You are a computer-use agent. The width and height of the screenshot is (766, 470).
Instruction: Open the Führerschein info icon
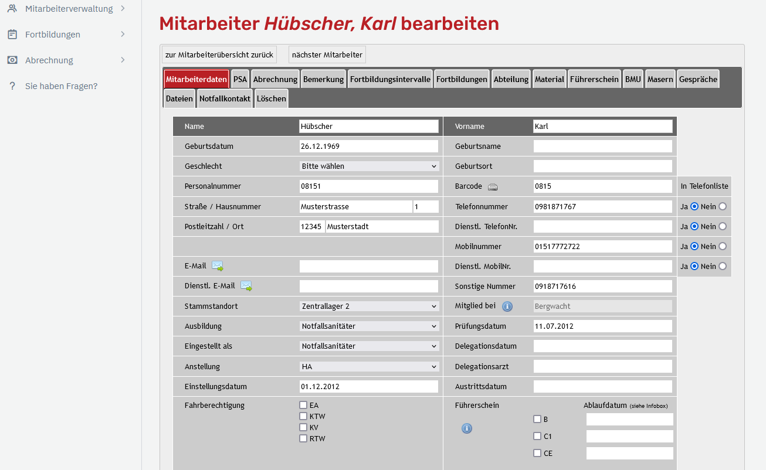[x=467, y=428]
